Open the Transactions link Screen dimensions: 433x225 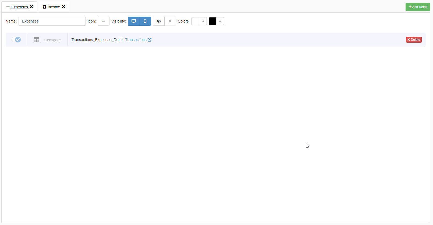(136, 40)
